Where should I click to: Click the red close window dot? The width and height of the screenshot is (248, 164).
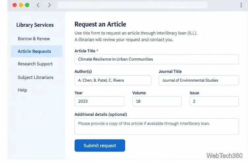[15, 5]
